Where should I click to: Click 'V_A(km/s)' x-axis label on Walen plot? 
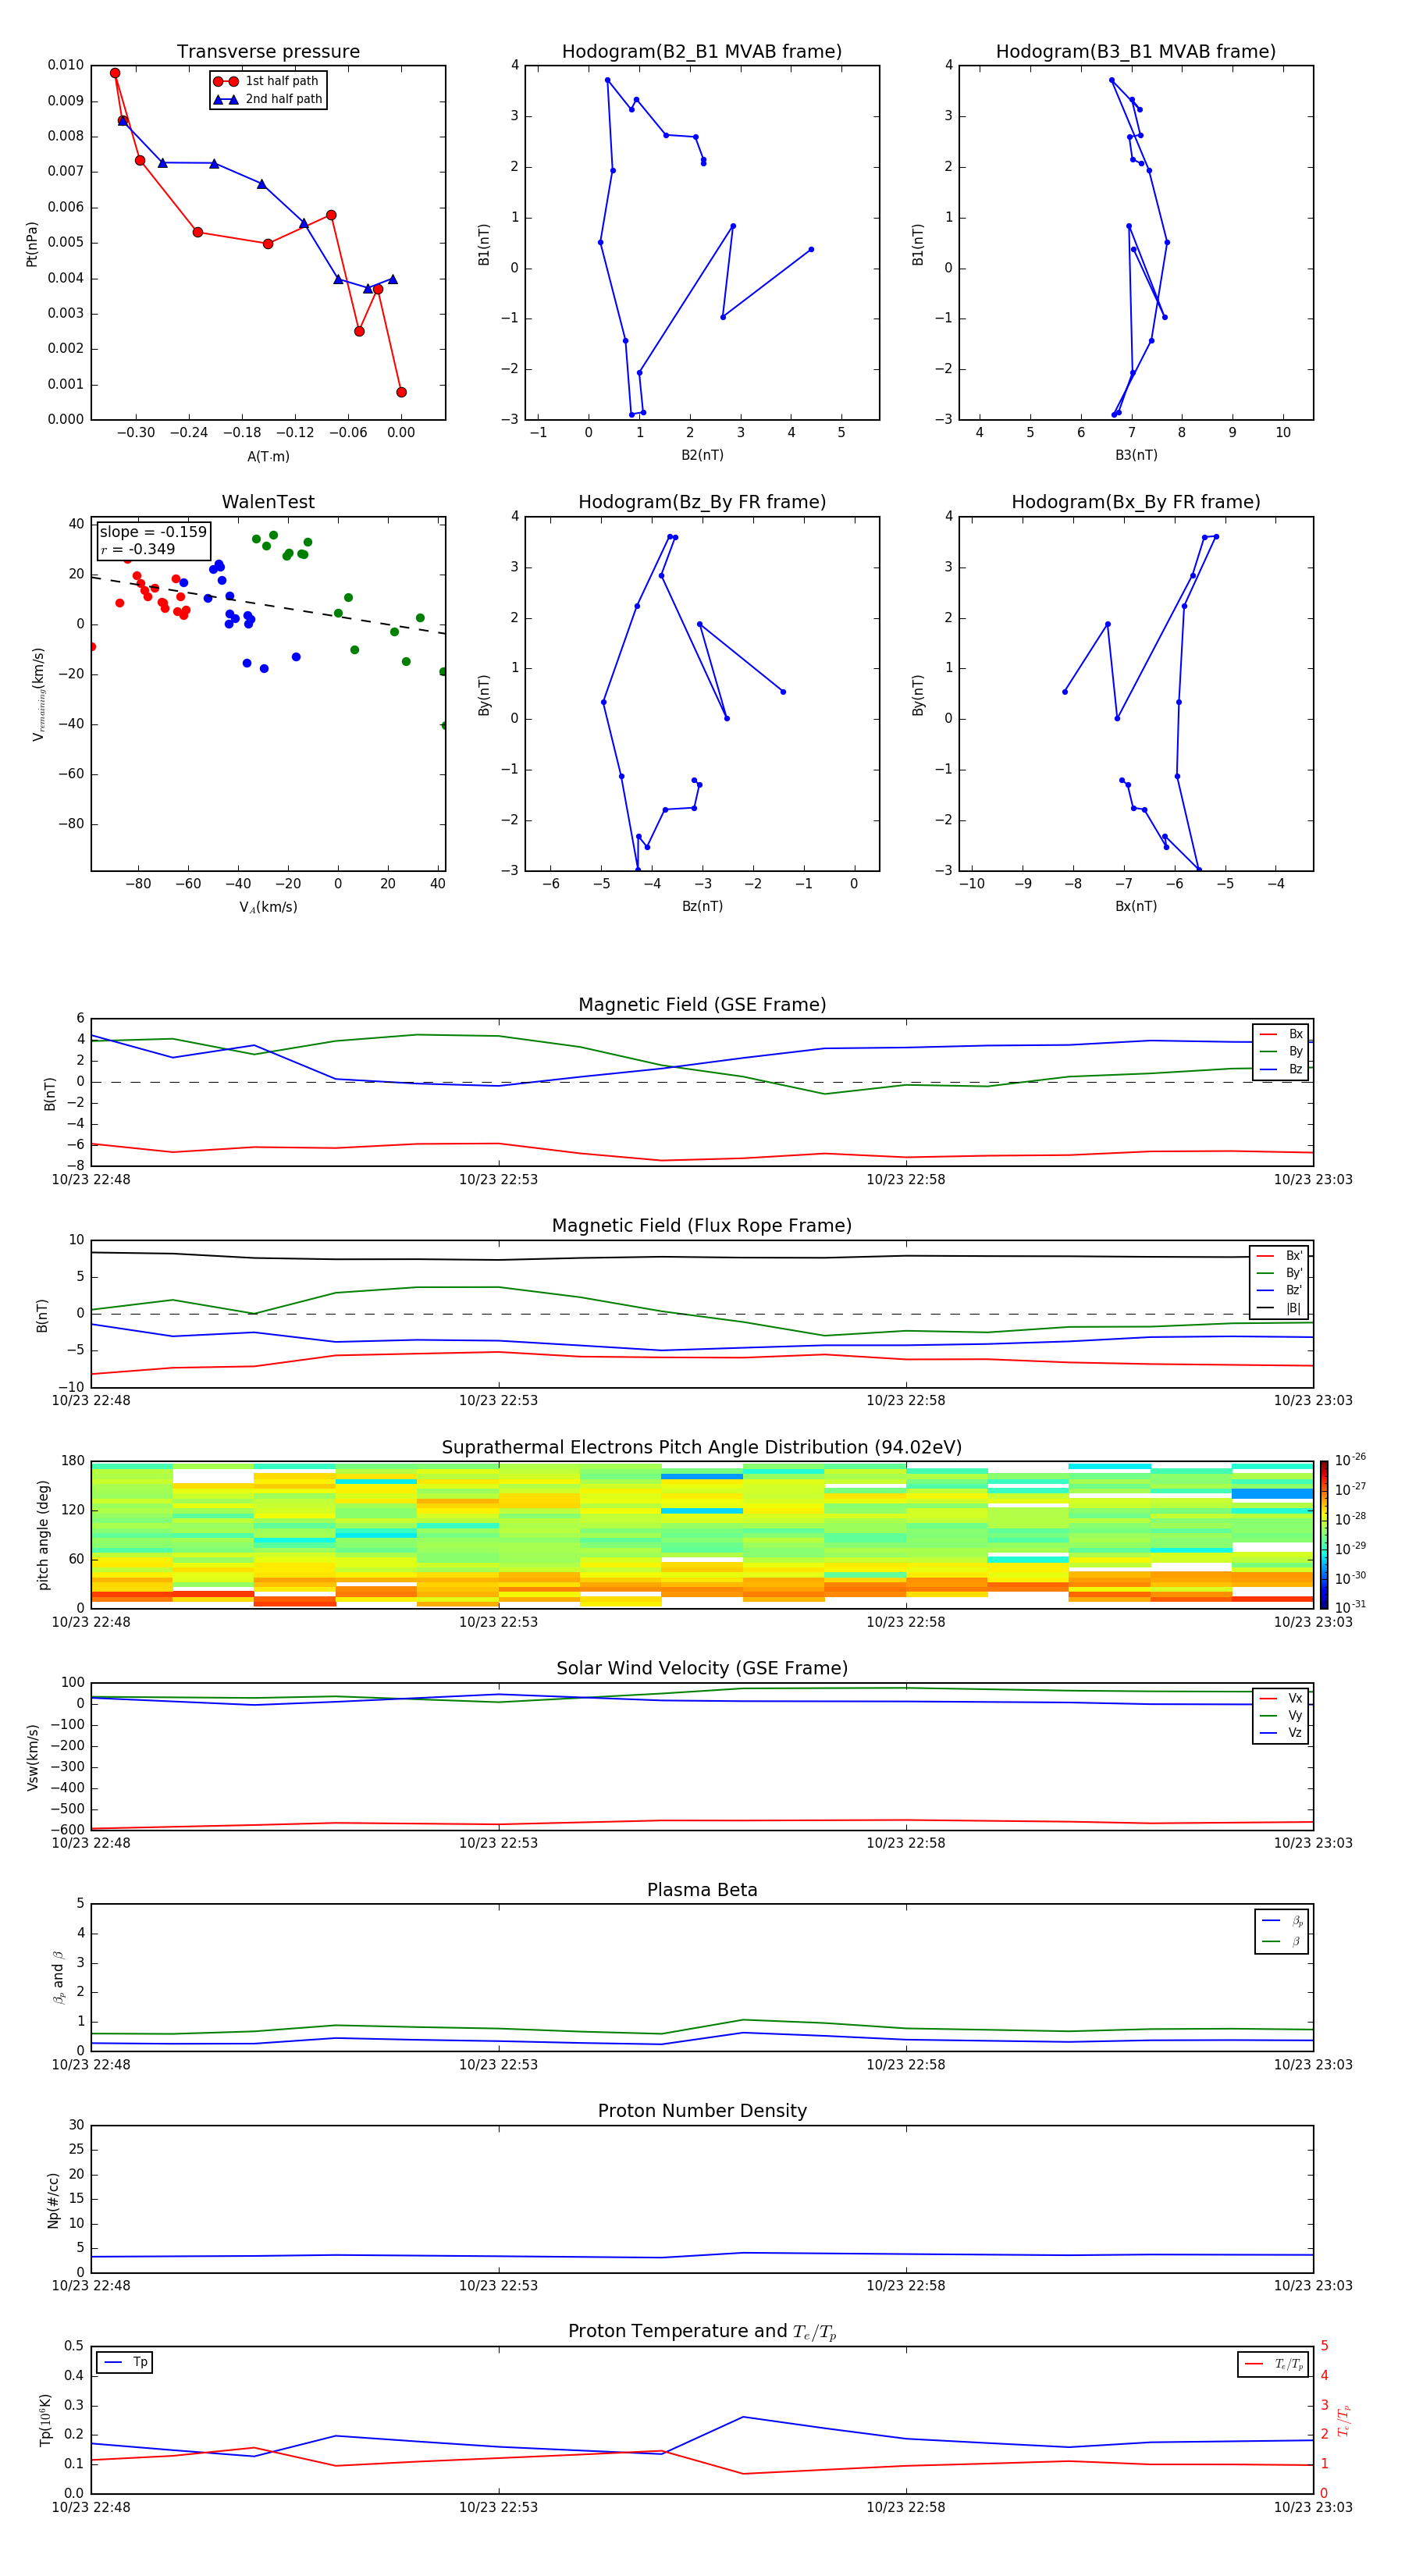[x=268, y=907]
